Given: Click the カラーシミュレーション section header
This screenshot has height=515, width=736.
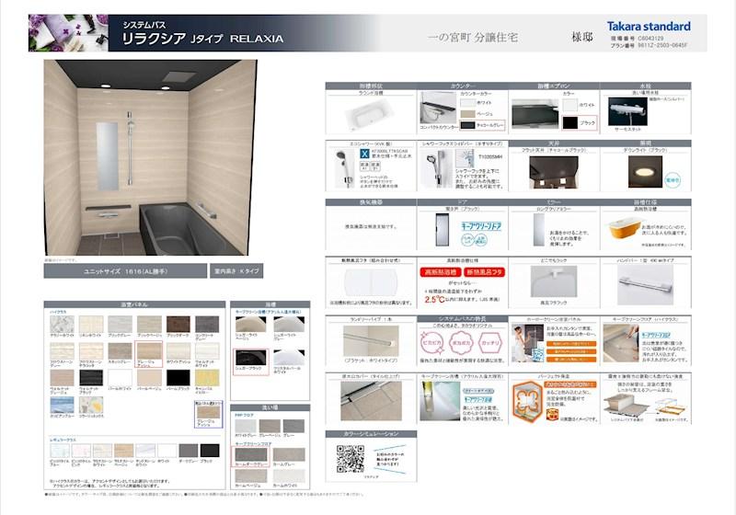Looking at the screenshot, I should [371, 434].
